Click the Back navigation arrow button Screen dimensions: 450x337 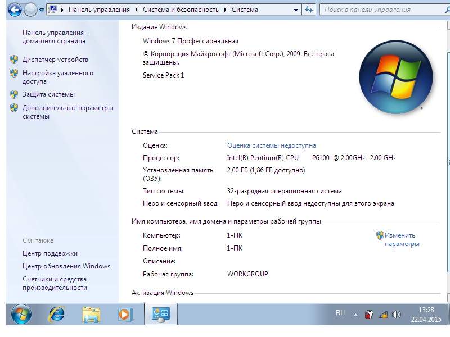15,10
